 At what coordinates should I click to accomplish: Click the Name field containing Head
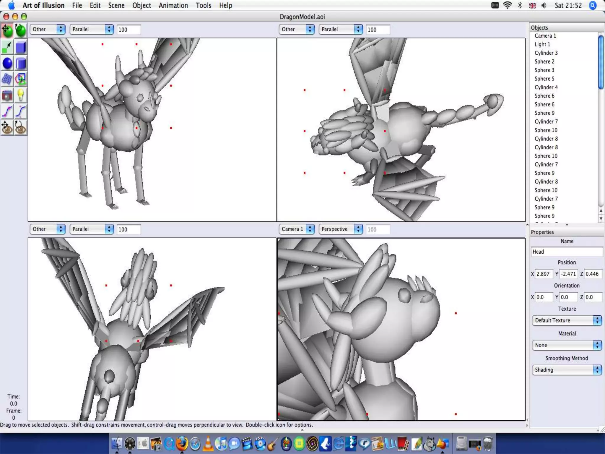coord(566,252)
